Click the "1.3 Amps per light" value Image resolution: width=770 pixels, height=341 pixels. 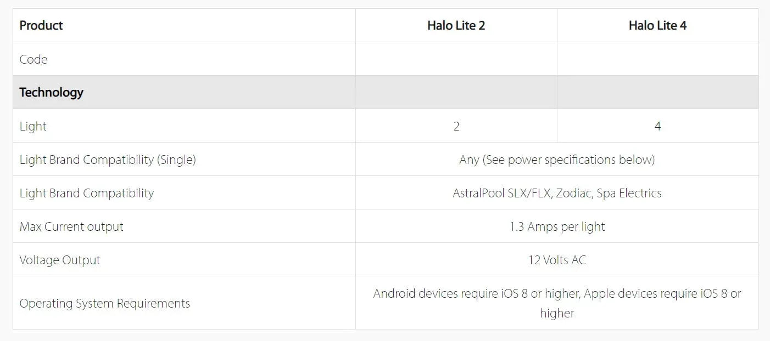557,226
